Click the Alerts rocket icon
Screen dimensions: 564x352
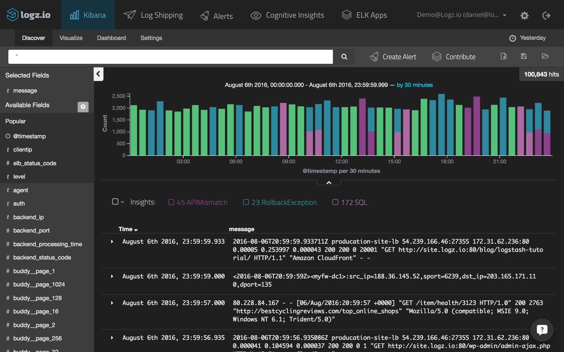[204, 16]
